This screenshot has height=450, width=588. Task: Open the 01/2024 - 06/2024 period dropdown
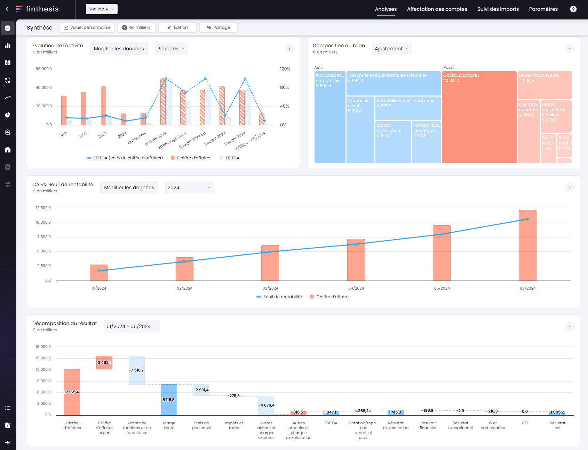tap(132, 326)
